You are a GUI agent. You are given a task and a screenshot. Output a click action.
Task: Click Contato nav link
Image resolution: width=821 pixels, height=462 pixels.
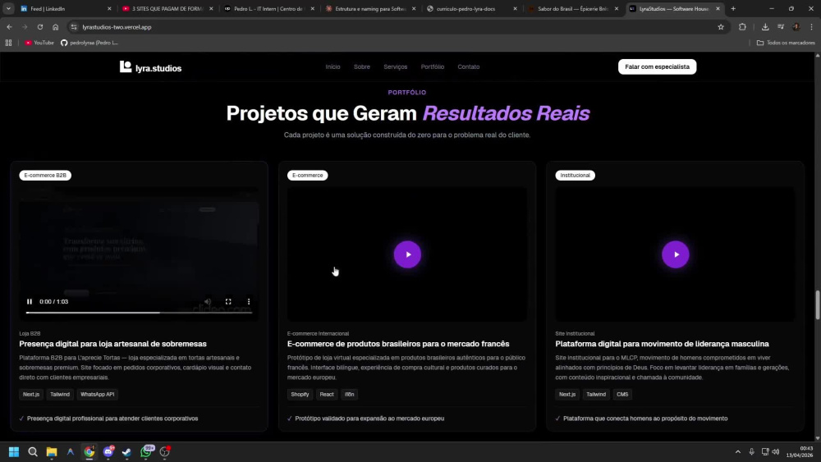point(469,67)
